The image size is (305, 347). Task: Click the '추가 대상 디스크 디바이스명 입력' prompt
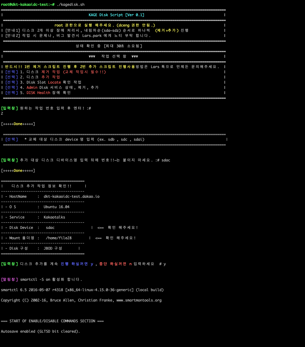click(77, 160)
